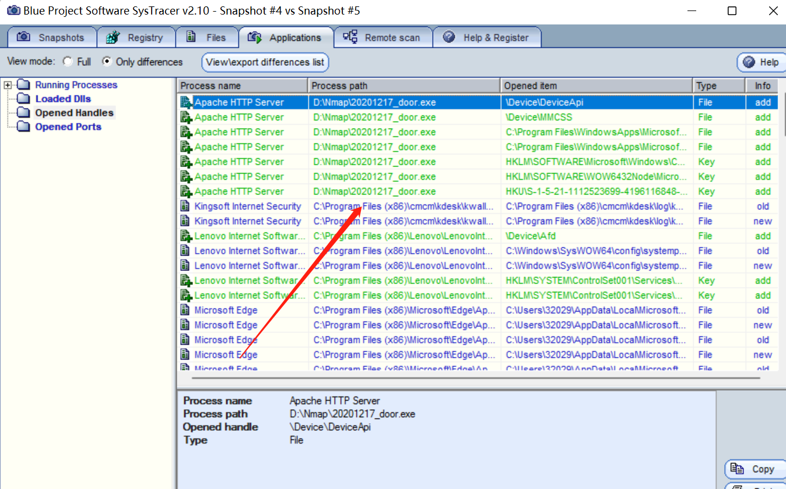Sort by the Process path column header
Image resolution: width=786 pixels, height=489 pixels.
404,86
